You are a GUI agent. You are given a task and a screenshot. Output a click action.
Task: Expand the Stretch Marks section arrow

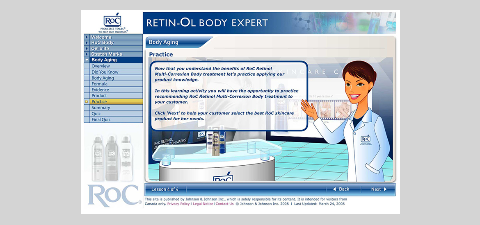point(87,54)
